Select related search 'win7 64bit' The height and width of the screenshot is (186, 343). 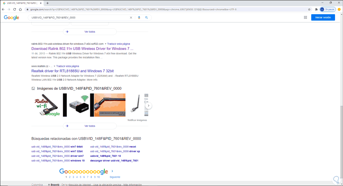[x=57, y=147]
